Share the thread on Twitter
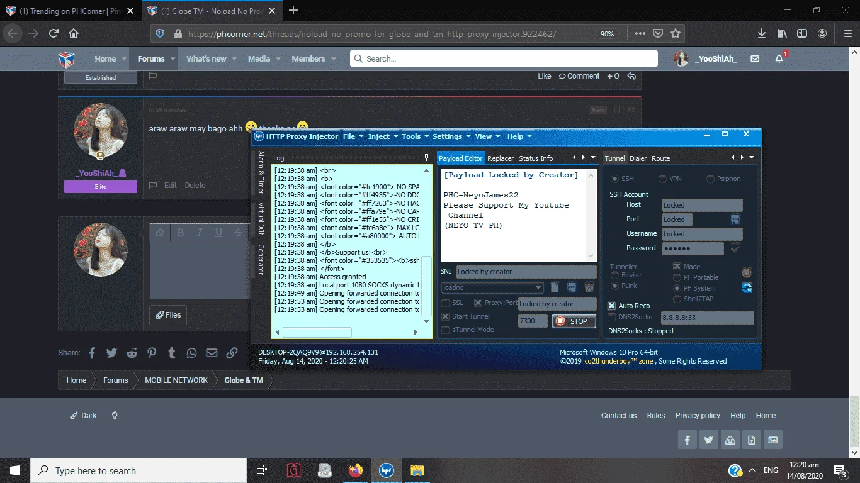Viewport: 860px width, 483px height. coord(111,353)
